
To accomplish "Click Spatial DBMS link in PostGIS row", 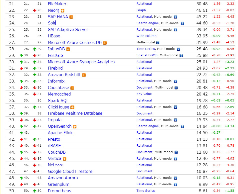I will (147, 55).
